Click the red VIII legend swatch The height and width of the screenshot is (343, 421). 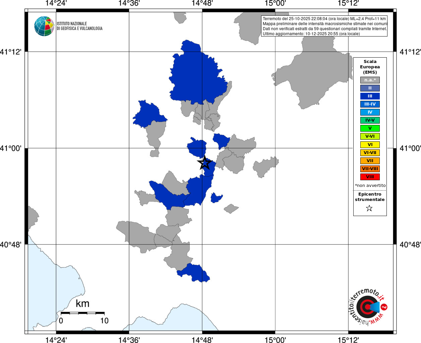370,177
